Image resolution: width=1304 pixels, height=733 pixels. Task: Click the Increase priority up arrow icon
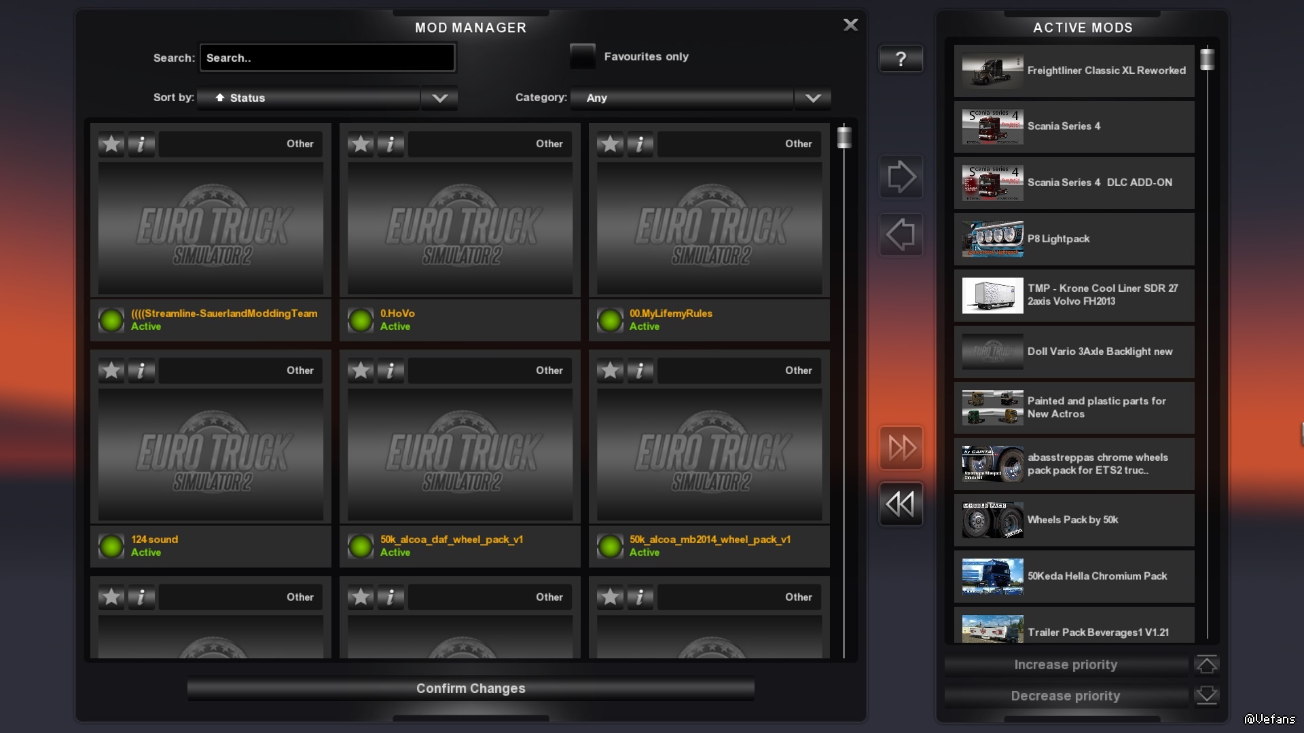(1206, 664)
